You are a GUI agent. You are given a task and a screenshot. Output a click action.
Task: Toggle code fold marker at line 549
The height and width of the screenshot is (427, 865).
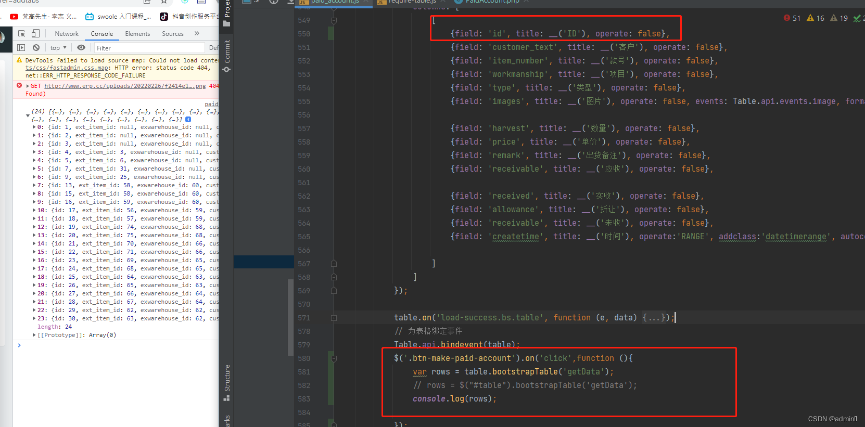coord(334,20)
